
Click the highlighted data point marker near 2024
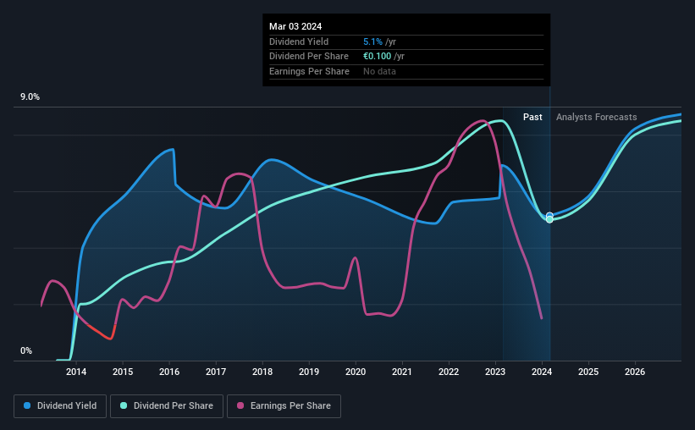point(549,218)
